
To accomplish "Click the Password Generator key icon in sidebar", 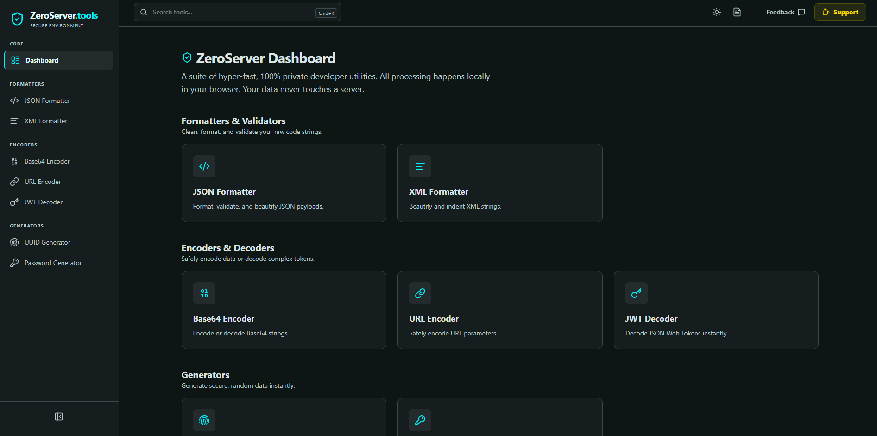I will pyautogui.click(x=14, y=263).
